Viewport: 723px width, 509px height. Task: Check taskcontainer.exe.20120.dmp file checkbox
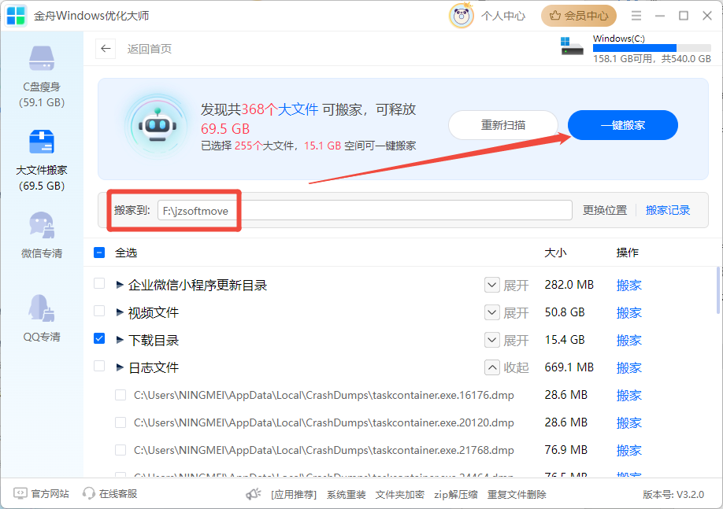pyautogui.click(x=120, y=422)
